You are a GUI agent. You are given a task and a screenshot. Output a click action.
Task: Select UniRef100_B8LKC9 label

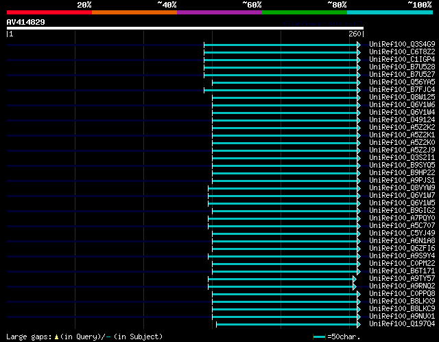402,309
